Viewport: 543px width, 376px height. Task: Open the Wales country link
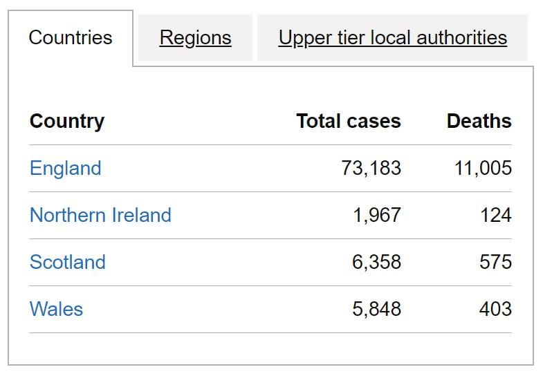click(x=56, y=309)
